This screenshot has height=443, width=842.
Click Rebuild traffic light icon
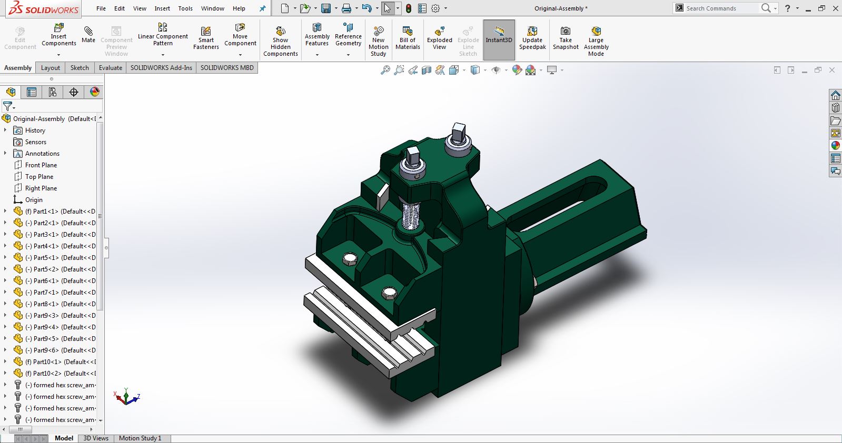[409, 8]
